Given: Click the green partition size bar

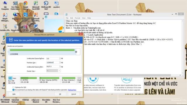Looking at the screenshot, I should click(x=42, y=50).
